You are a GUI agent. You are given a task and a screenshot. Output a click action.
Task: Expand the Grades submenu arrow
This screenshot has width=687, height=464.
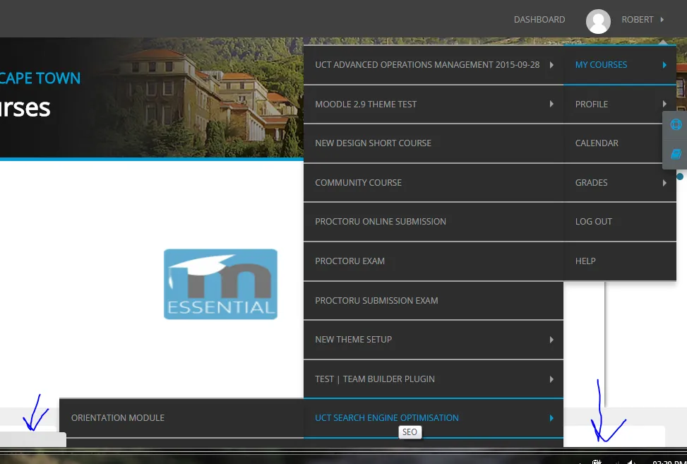[664, 183]
